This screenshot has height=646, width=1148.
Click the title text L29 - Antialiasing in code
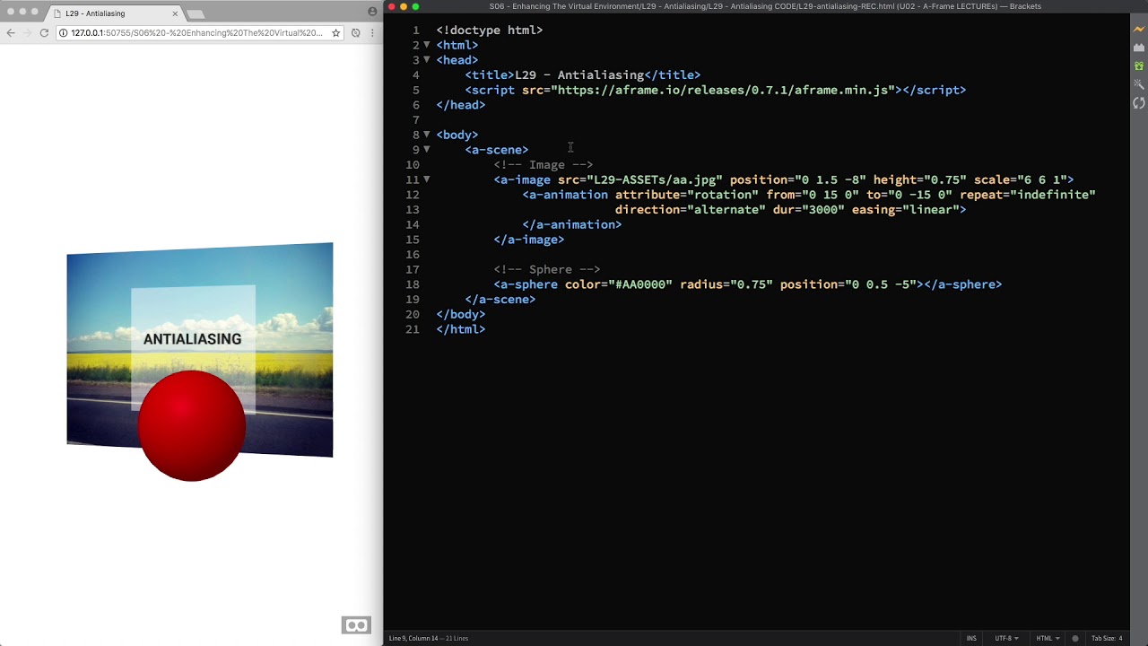(579, 75)
